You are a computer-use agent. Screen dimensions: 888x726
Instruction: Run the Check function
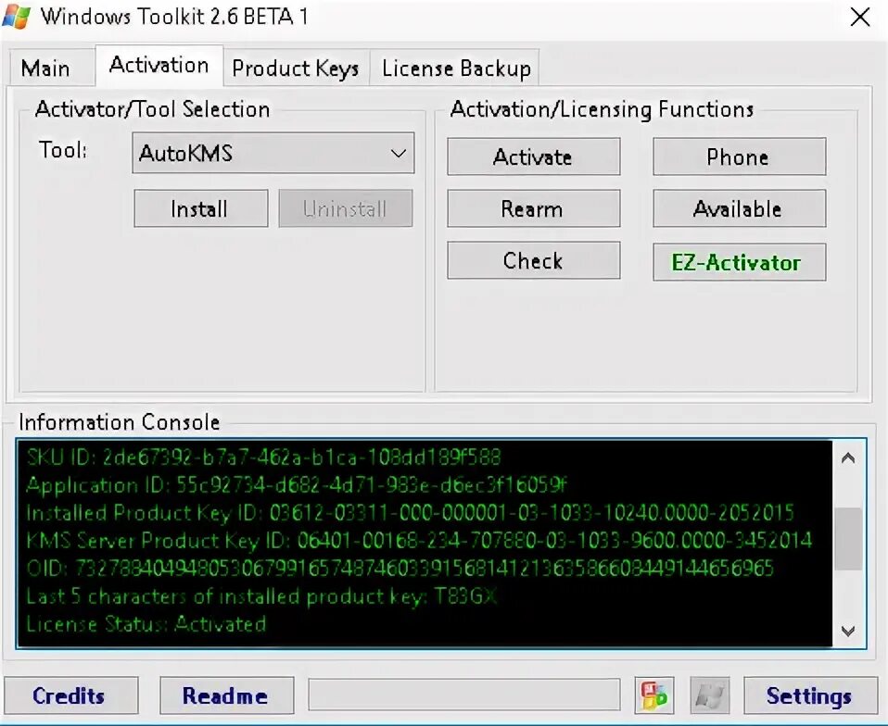click(534, 261)
